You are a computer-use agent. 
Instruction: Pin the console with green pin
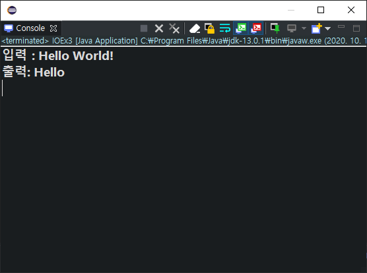click(x=275, y=28)
